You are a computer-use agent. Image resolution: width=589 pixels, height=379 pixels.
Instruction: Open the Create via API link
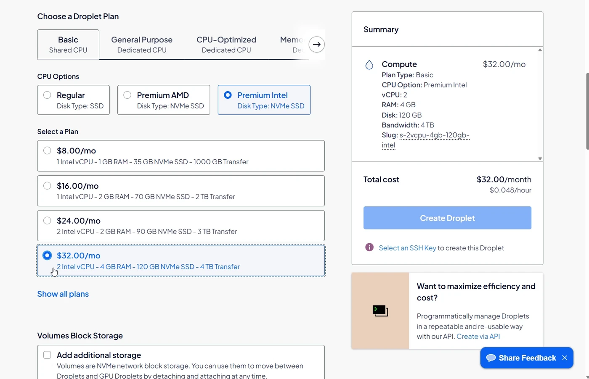coord(478,337)
